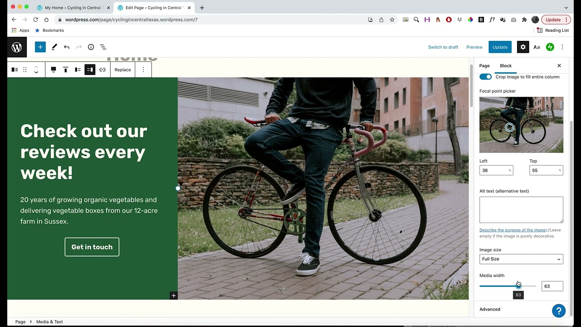Switch to the Page settings tab
This screenshot has width=581, height=327.
coord(484,66)
